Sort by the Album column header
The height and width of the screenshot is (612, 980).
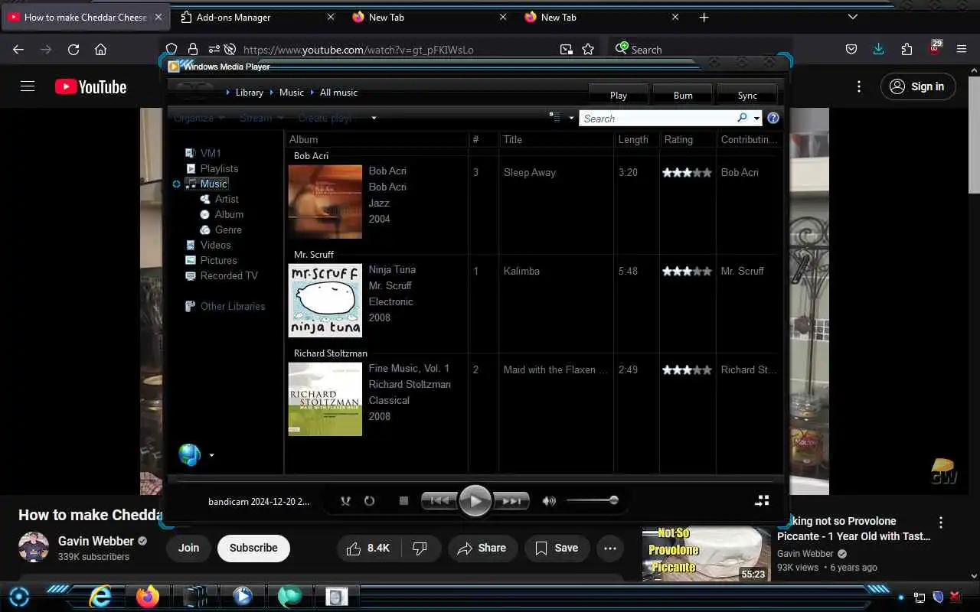(376, 139)
